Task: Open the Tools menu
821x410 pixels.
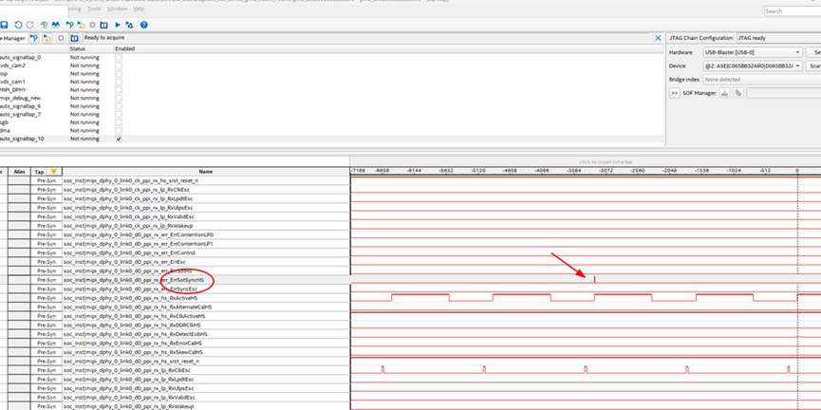Action: click(x=94, y=9)
